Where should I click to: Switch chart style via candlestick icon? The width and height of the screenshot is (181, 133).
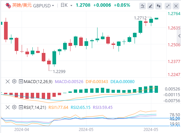(159, 6)
